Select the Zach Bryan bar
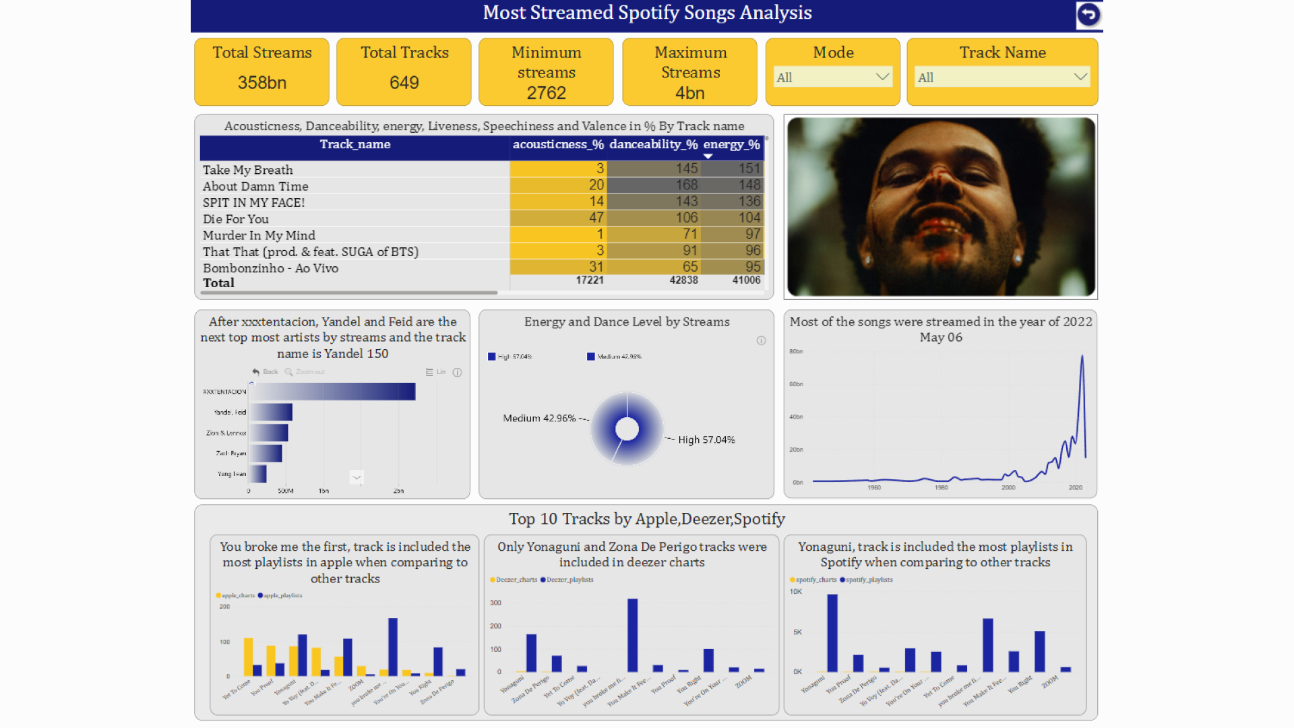This screenshot has height=728, width=1294. pyautogui.click(x=266, y=453)
